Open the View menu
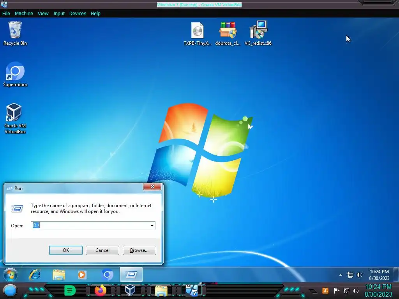This screenshot has height=299, width=399. pos(43,14)
